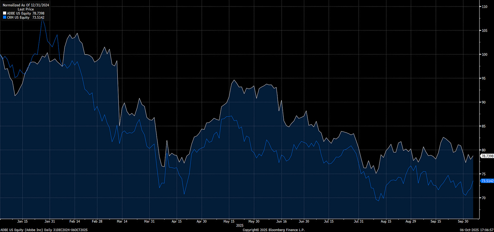Click the 85 y-axis label
The image size is (494, 232).
click(x=483, y=126)
